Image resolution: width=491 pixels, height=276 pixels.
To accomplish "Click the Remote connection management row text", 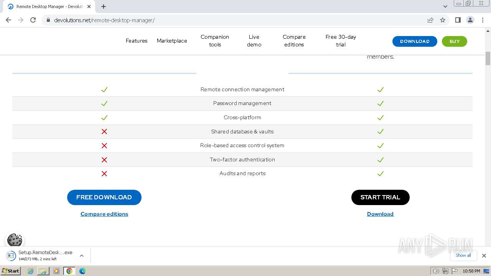I will [x=242, y=89].
